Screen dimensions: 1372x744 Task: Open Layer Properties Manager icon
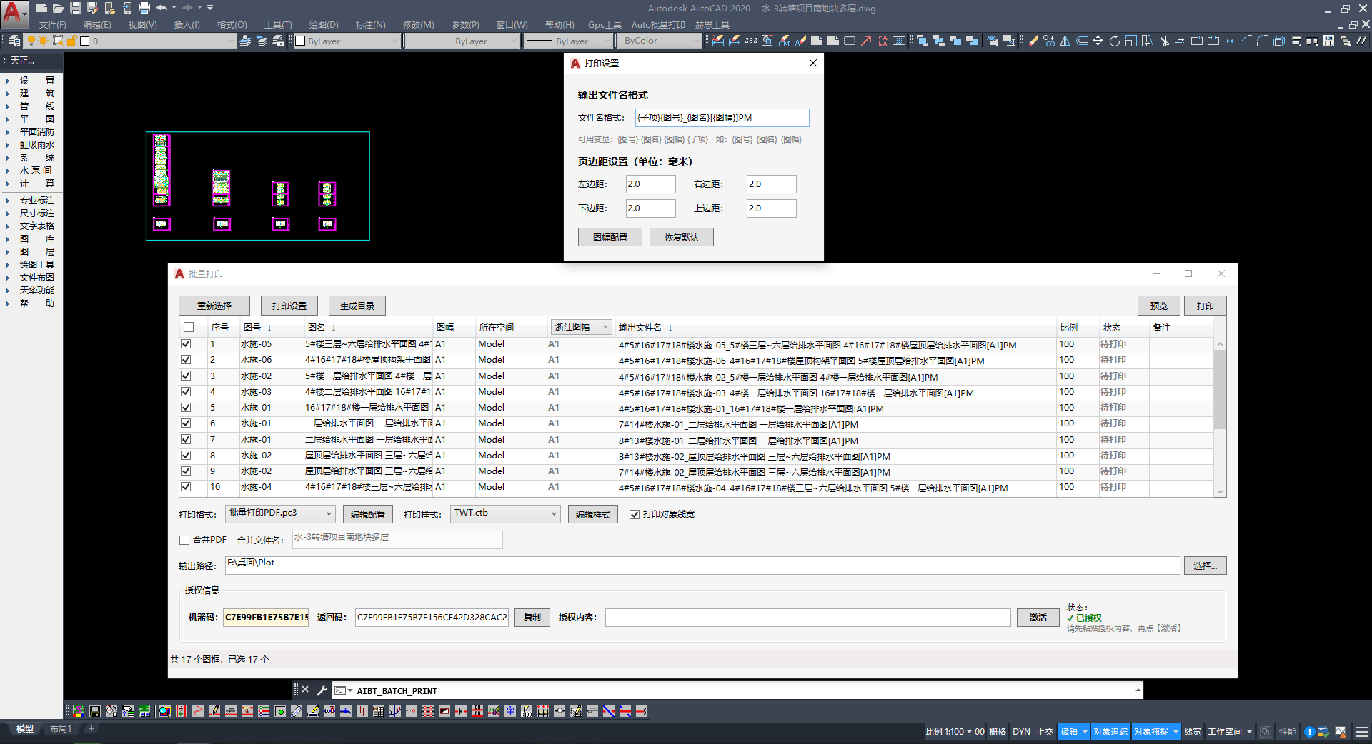click(14, 41)
